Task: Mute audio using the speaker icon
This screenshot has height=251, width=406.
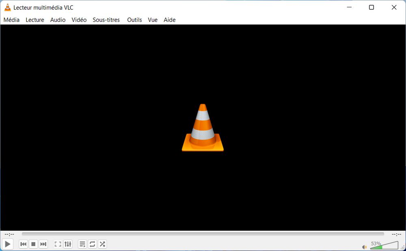Action: click(364, 247)
